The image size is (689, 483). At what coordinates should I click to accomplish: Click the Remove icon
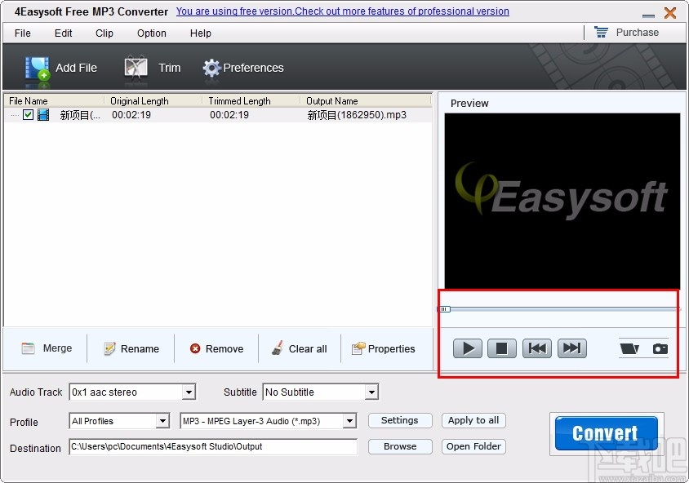pyautogui.click(x=193, y=348)
